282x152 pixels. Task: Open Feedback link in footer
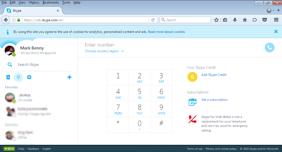(x=33, y=149)
